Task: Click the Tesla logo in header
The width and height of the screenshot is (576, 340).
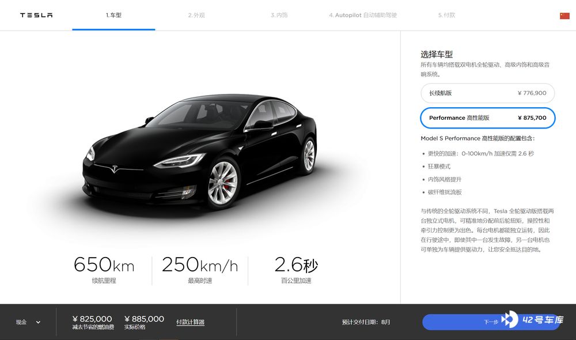Action: [36, 15]
